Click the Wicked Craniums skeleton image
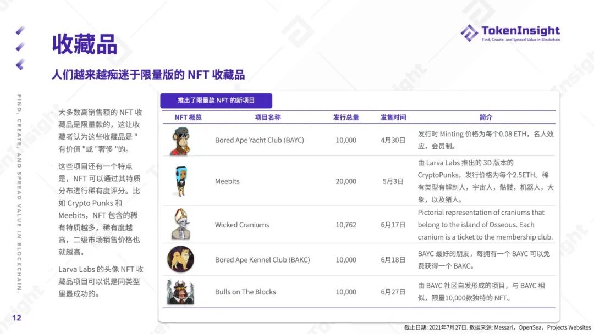This screenshot has height=334, width=594. click(x=181, y=224)
